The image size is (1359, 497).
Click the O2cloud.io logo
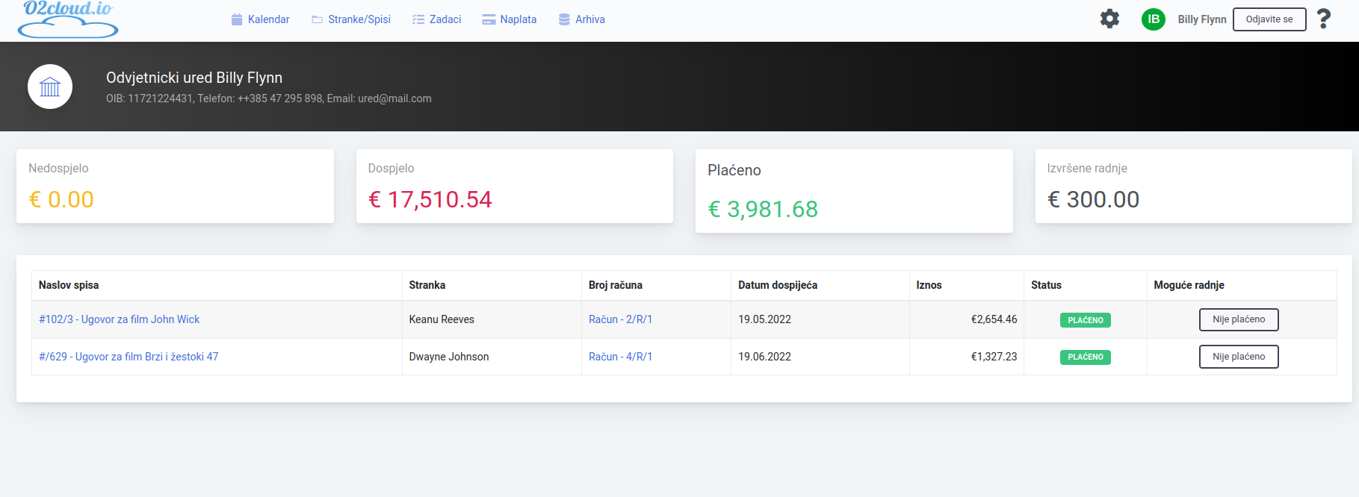tap(68, 19)
